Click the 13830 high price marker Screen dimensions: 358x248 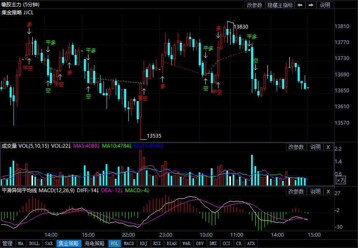241,26
